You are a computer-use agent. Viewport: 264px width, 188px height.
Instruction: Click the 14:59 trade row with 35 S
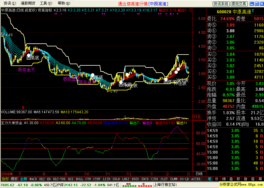[x=235, y=130]
